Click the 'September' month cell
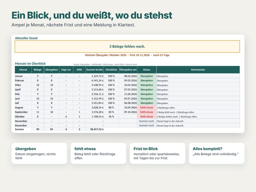256x192 pixels. [x=23, y=112]
